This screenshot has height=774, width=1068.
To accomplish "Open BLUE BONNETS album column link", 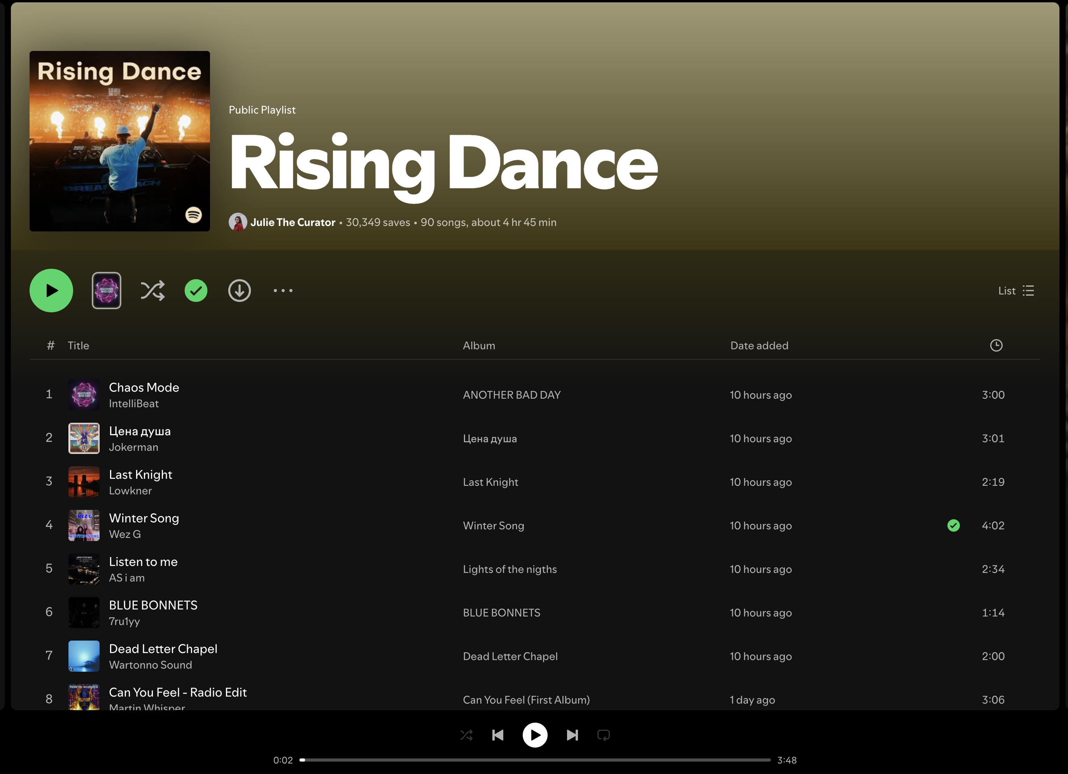I will tap(501, 613).
